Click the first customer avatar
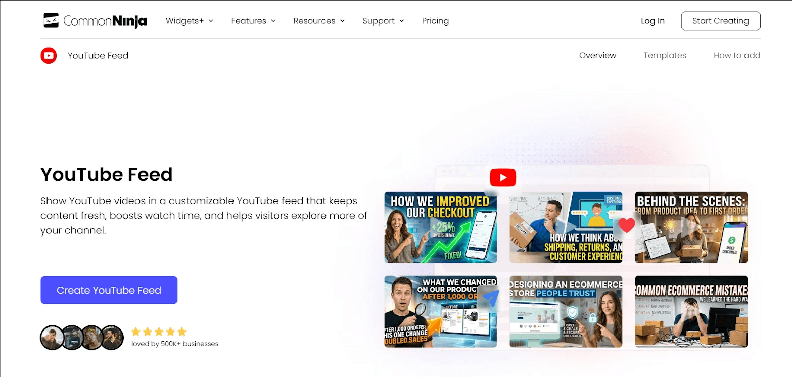The height and width of the screenshot is (377, 792). (x=53, y=338)
